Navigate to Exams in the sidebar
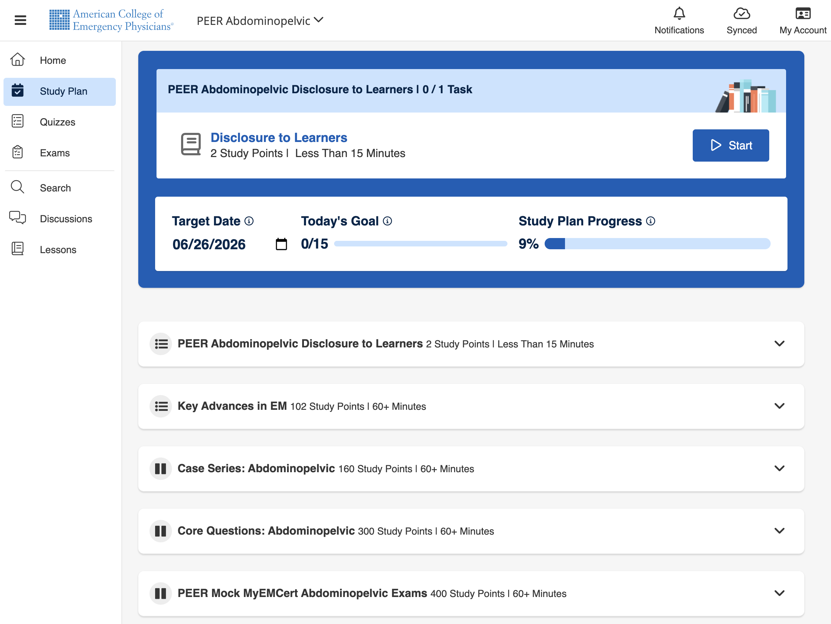The width and height of the screenshot is (831, 624). pos(60,153)
